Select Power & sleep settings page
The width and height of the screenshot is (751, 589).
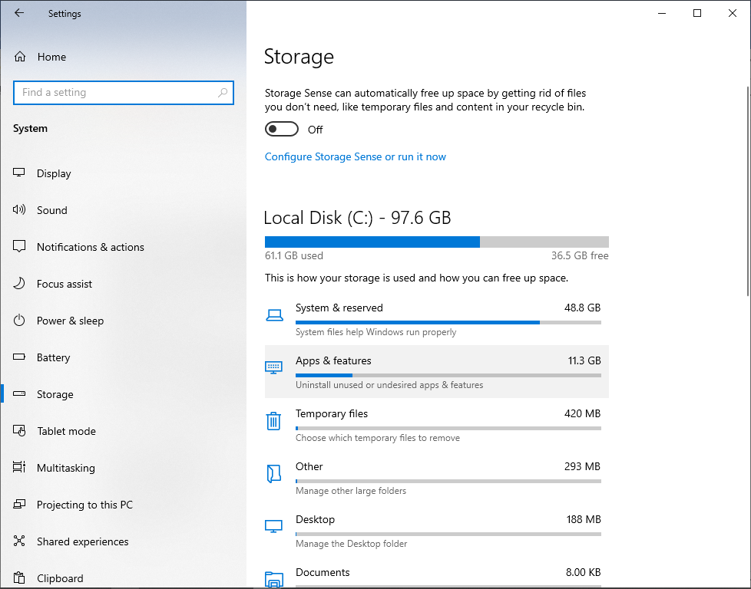point(70,321)
